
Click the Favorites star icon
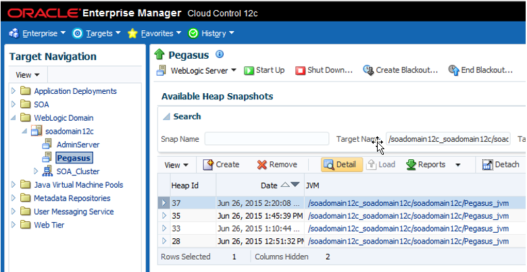[132, 34]
